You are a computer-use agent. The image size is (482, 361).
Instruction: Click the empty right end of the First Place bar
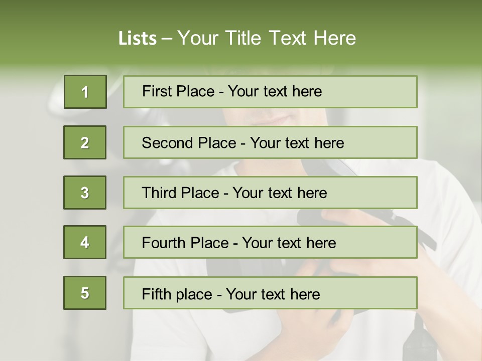point(382,92)
